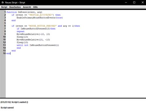Click line number 16 in the gutter
Image resolution: width=146 pixels, height=111 pixels.
click(4, 54)
